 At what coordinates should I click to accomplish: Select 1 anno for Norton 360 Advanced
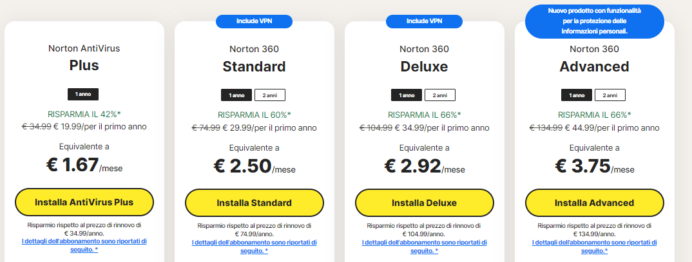[577, 95]
